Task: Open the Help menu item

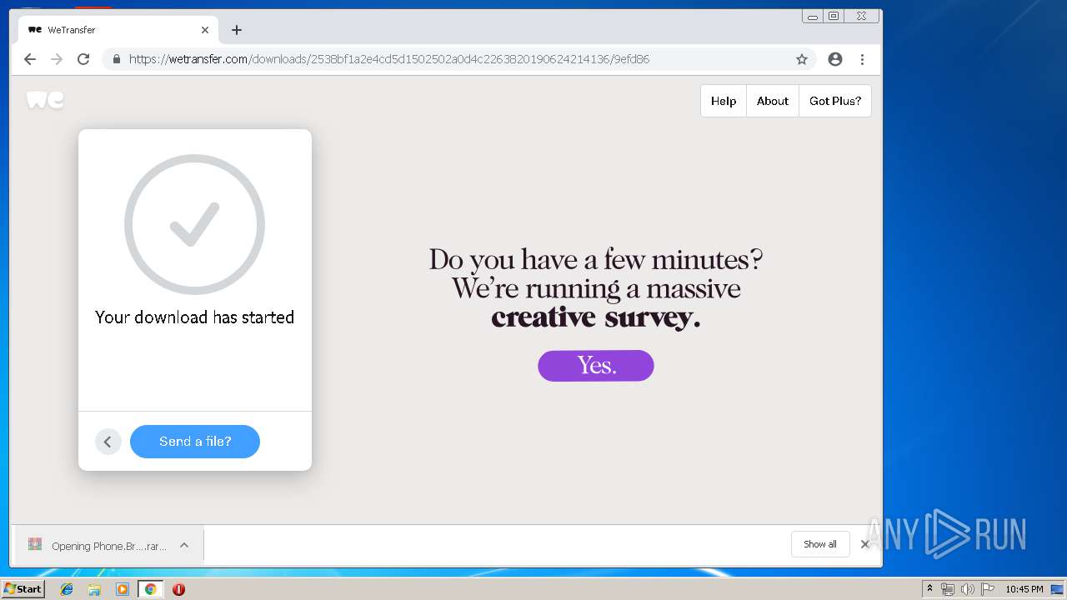Action: point(724,101)
